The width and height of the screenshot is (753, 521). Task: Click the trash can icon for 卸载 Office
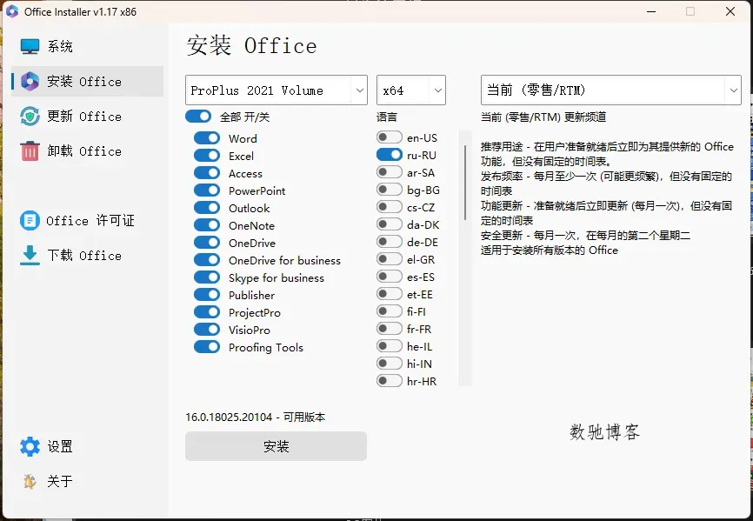pyautogui.click(x=30, y=150)
